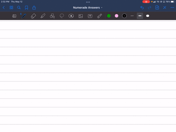176x132 pixels.
Task: Activate the laser pointer tool
Action: (100, 16)
